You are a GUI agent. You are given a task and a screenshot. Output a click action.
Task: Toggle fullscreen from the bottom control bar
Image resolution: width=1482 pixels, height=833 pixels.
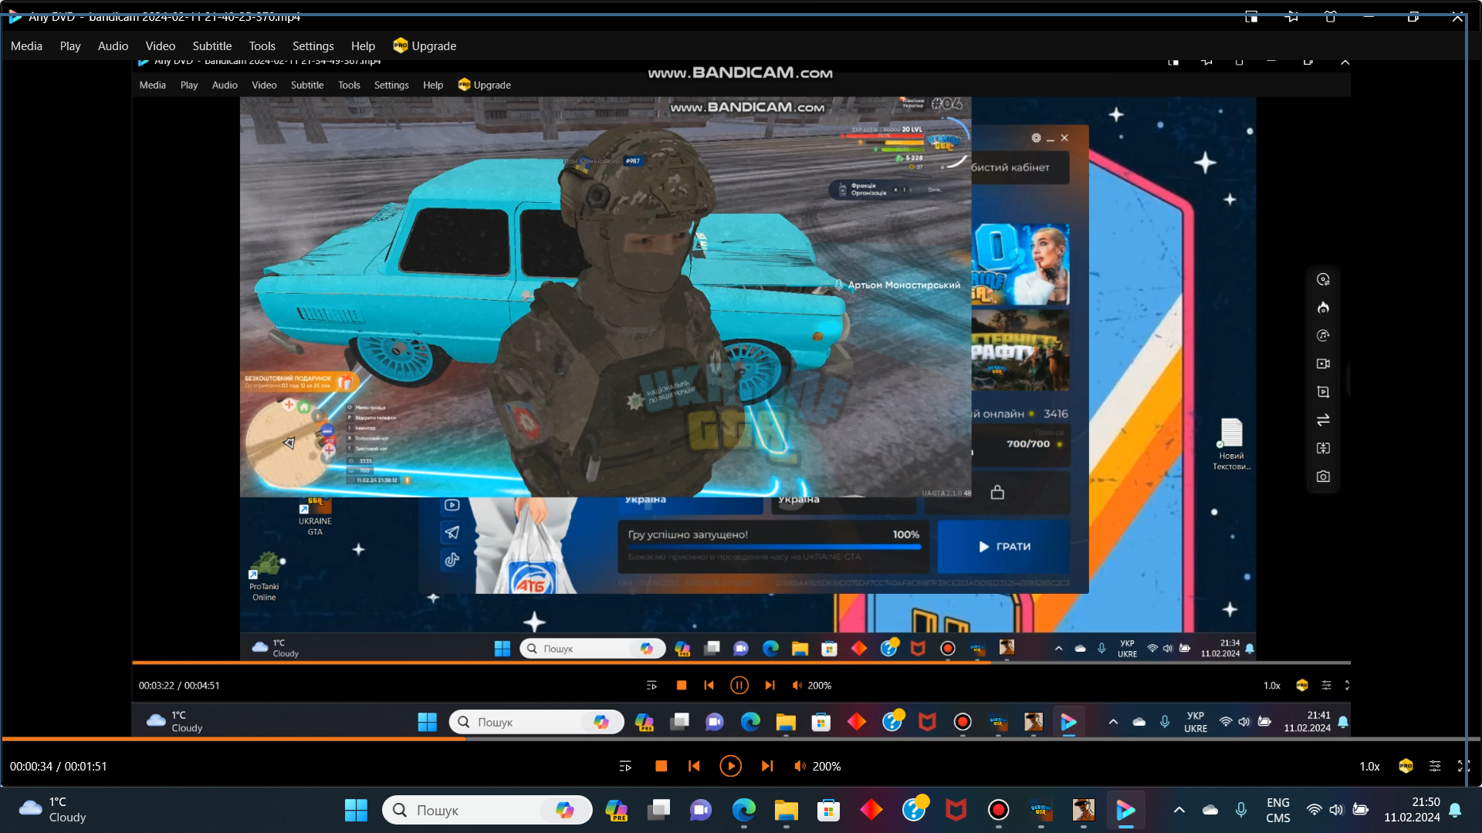click(x=1463, y=766)
